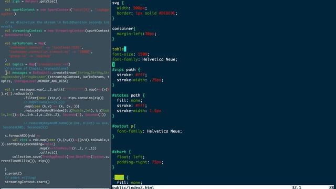Click the '#output p{' selector line
The image size is (336, 189).
coord(124,126)
